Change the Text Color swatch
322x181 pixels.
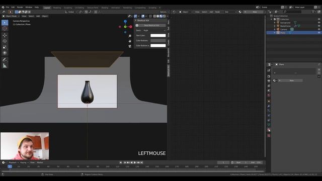coord(158,36)
